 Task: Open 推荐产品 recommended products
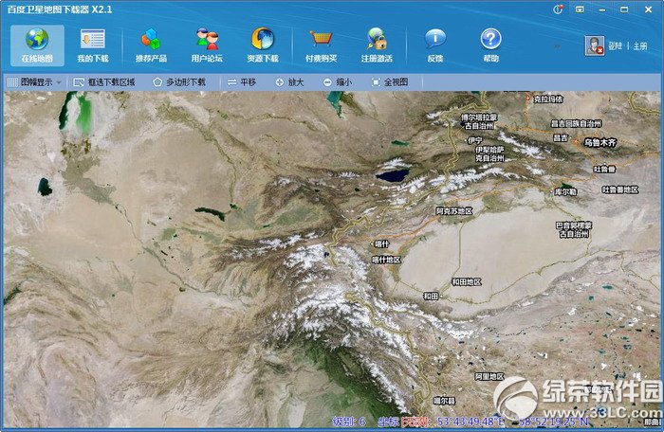tap(151, 45)
